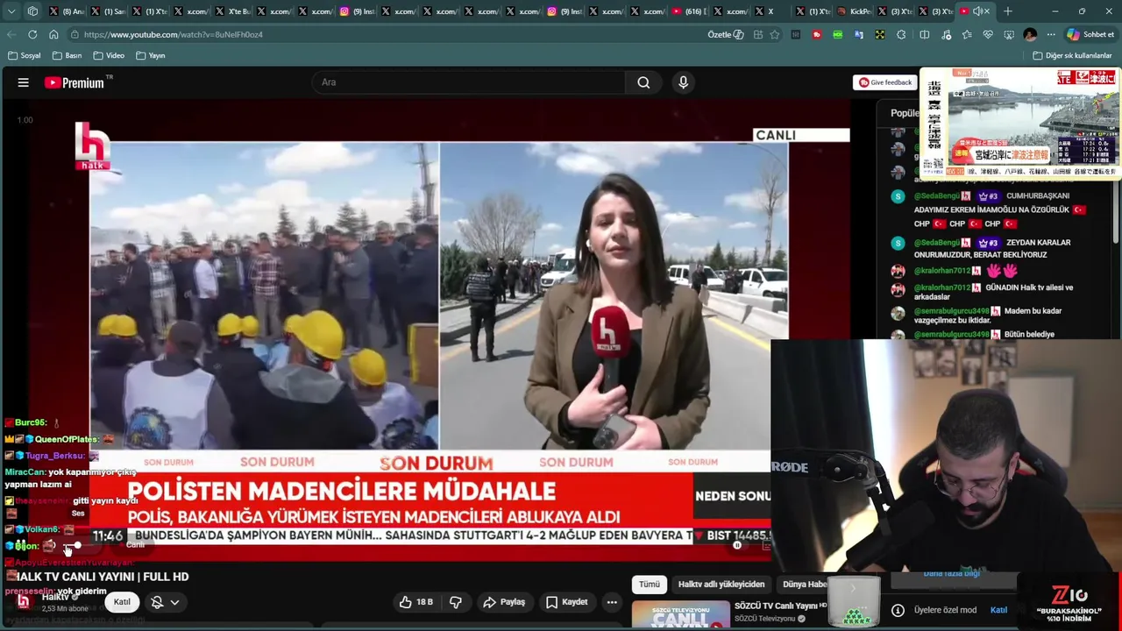
Task: Open browser extensions puzzle icon
Action: [x=901, y=34]
